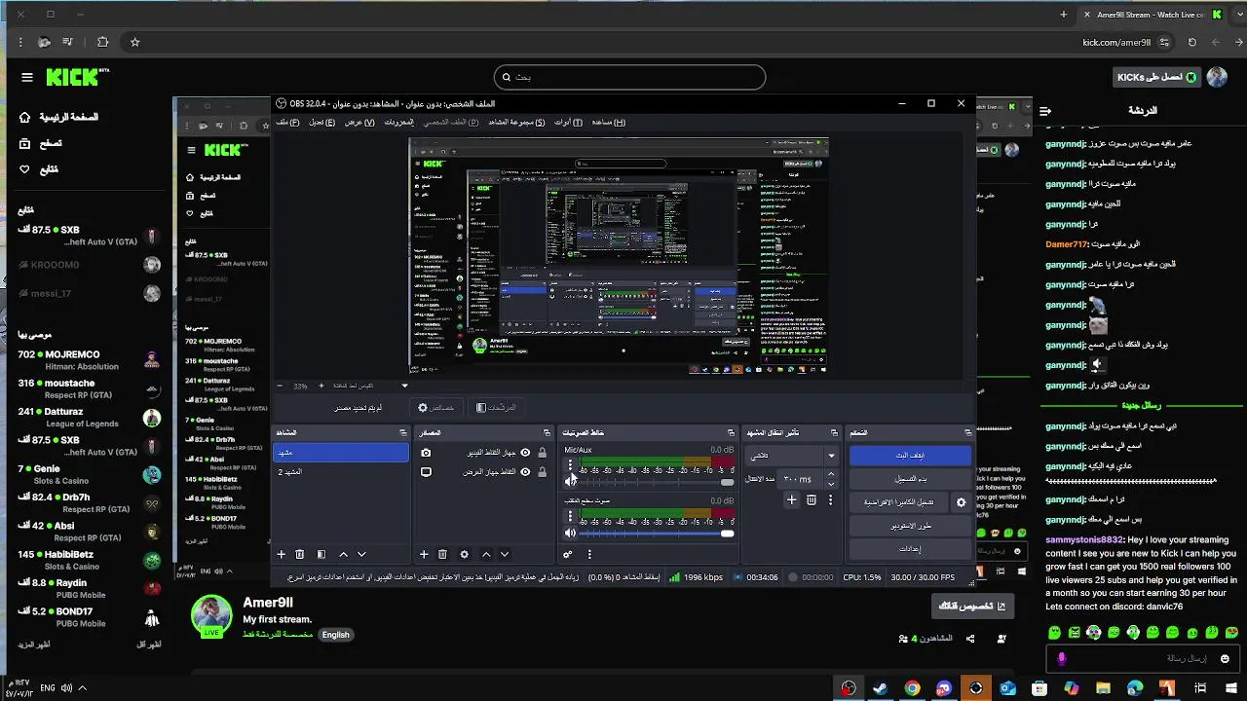Move source down in OBS sources panel
Screen dimensions: 1247x701
(505, 554)
